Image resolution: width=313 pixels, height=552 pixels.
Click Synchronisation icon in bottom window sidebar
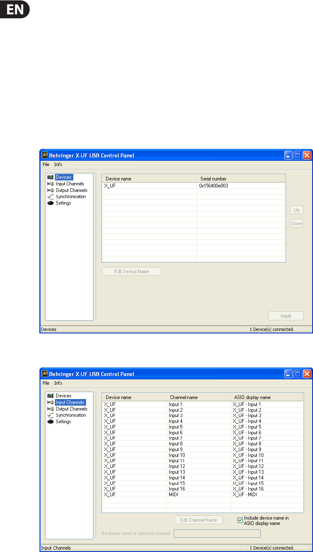coord(50,415)
